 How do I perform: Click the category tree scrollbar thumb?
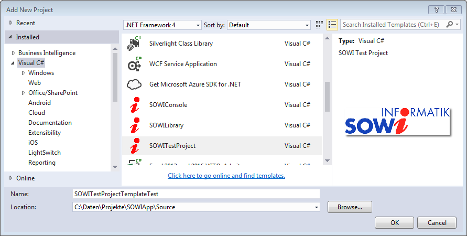click(115, 78)
